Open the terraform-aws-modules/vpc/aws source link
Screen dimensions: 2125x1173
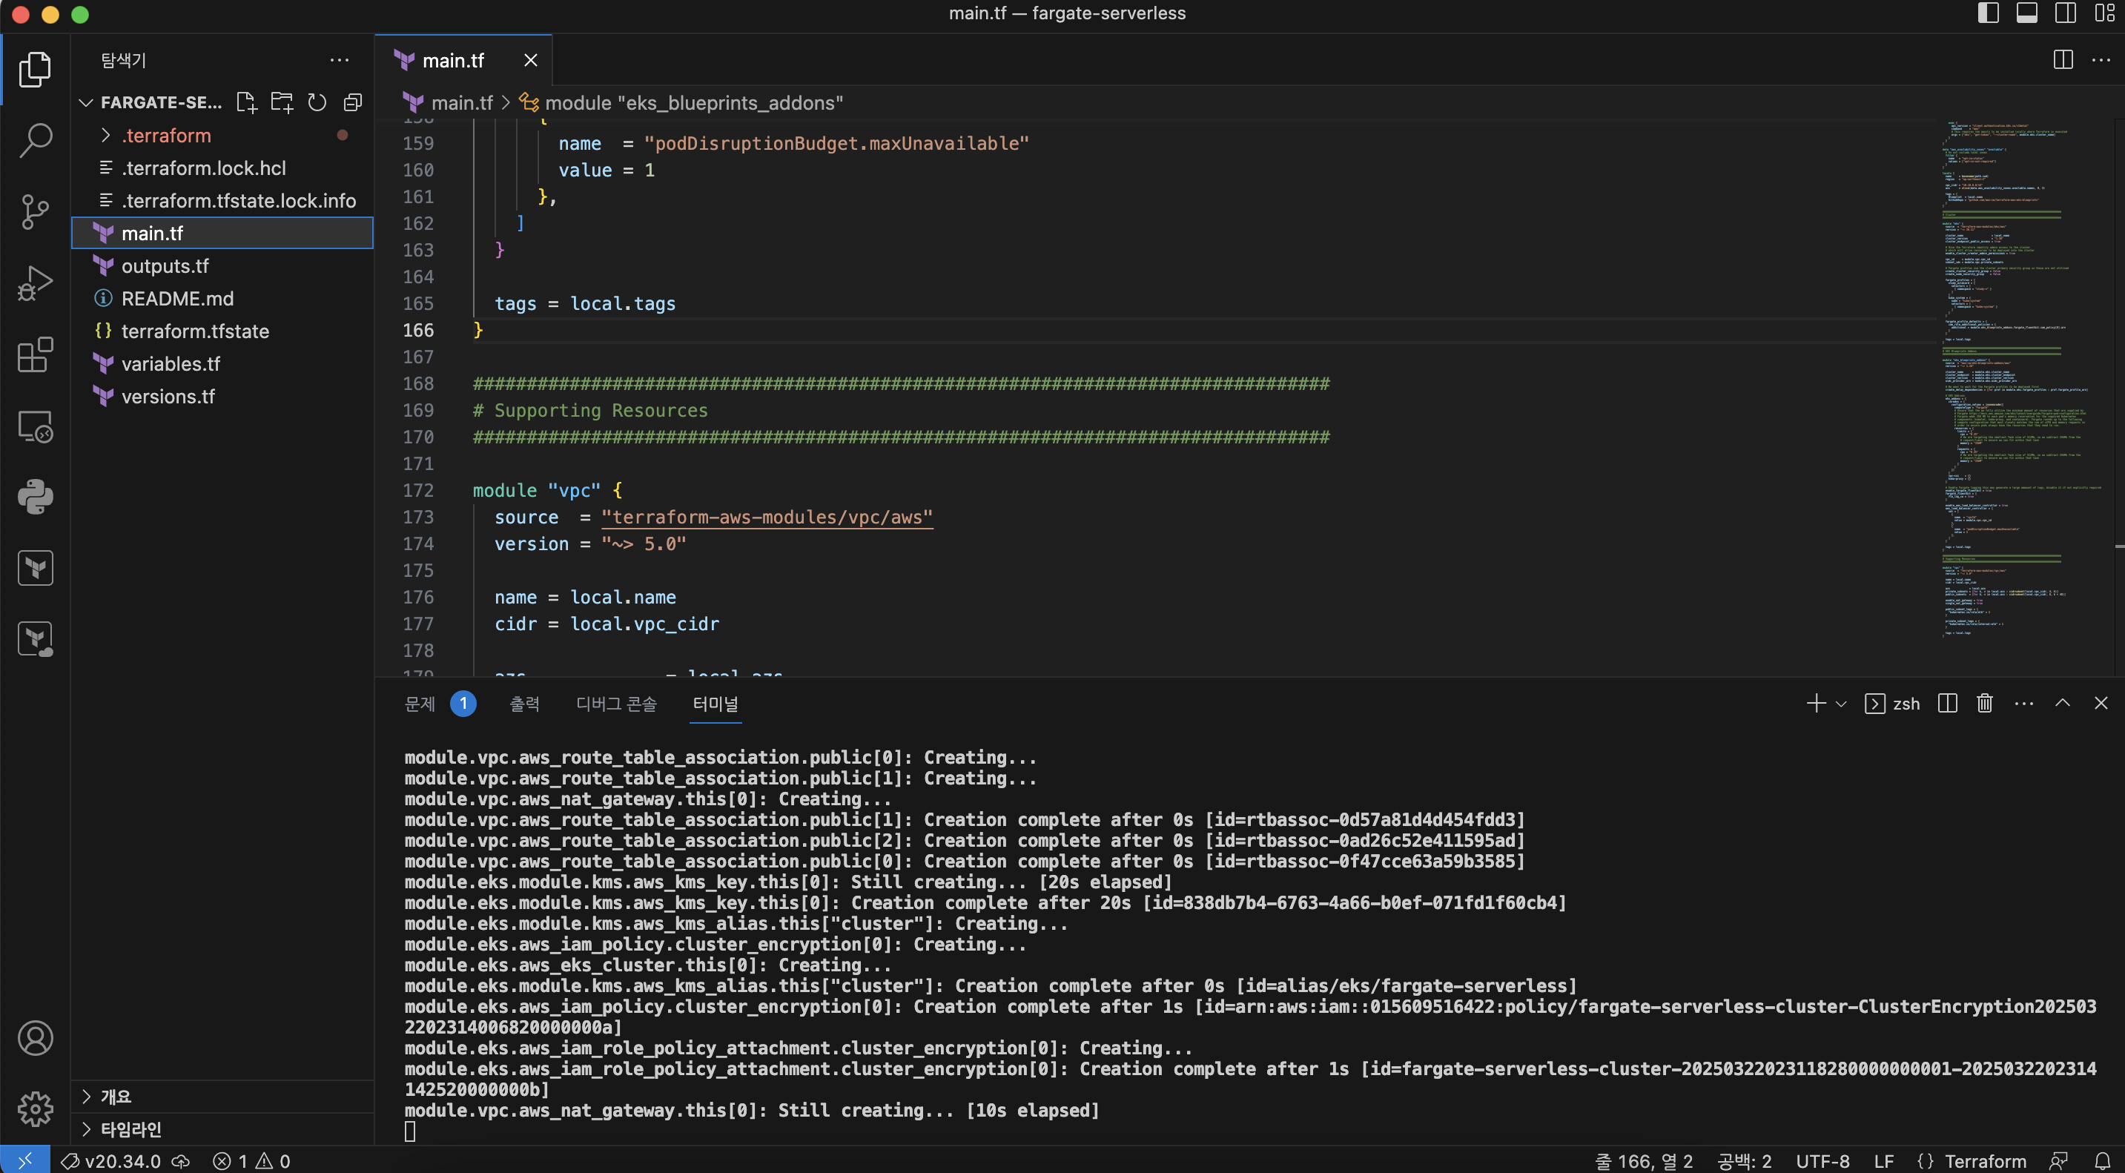point(767,518)
